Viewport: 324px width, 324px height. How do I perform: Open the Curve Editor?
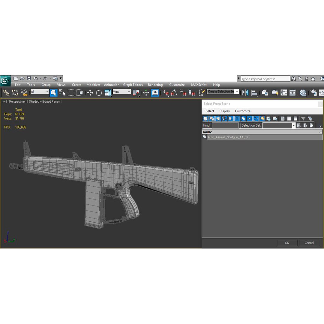(284, 93)
